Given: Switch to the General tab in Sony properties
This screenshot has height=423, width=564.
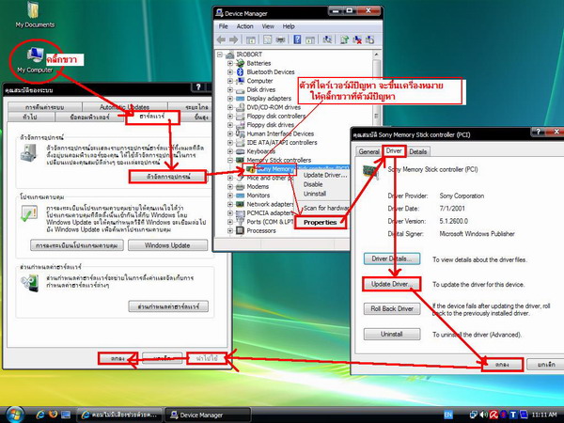Looking at the screenshot, I should pyautogui.click(x=368, y=151).
